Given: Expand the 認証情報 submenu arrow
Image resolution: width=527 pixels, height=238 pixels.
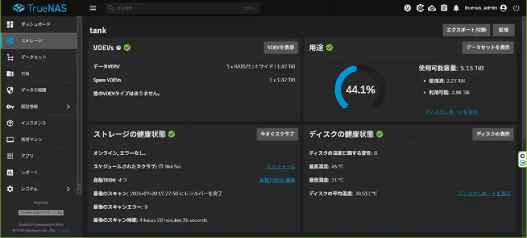Looking at the screenshot, I should [69, 107].
